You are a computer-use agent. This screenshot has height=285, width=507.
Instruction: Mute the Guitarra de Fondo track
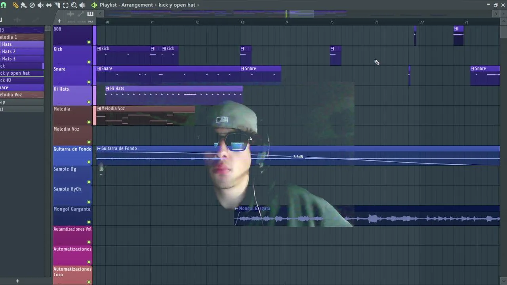89,162
